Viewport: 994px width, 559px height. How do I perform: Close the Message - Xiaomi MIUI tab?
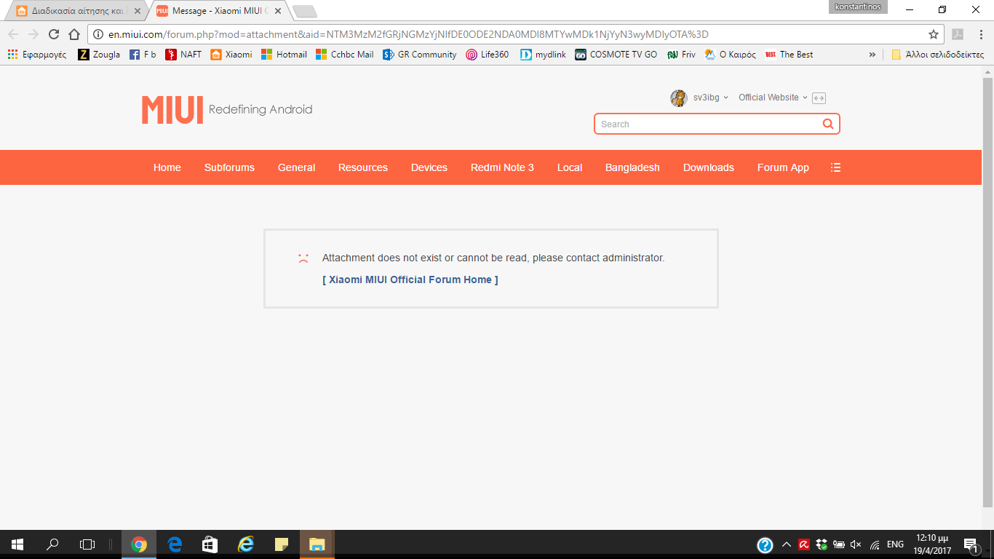(x=278, y=11)
